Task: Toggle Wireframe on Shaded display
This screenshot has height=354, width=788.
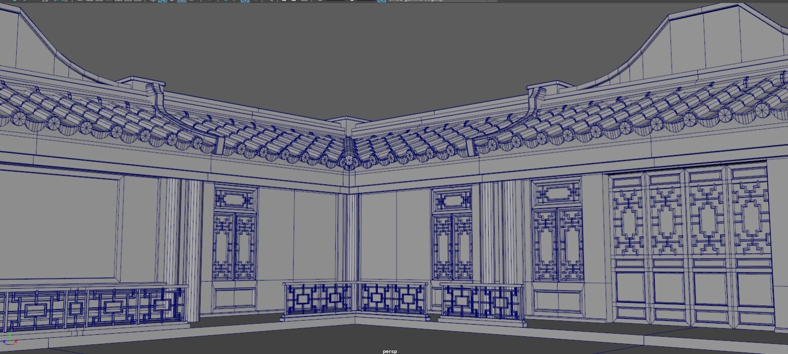Action: [x=182, y=1]
